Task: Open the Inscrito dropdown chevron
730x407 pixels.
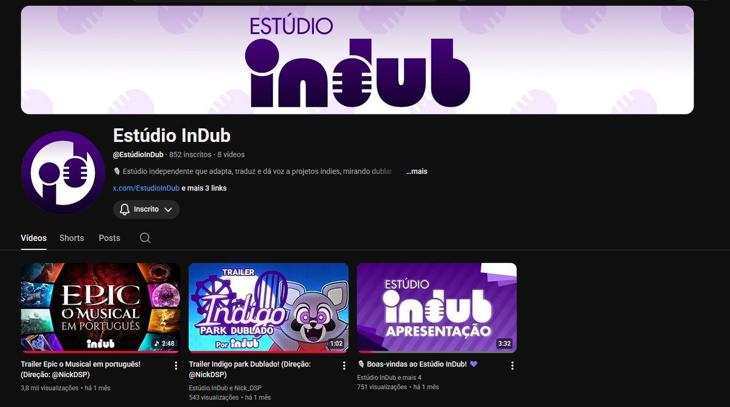Action: [x=170, y=209]
